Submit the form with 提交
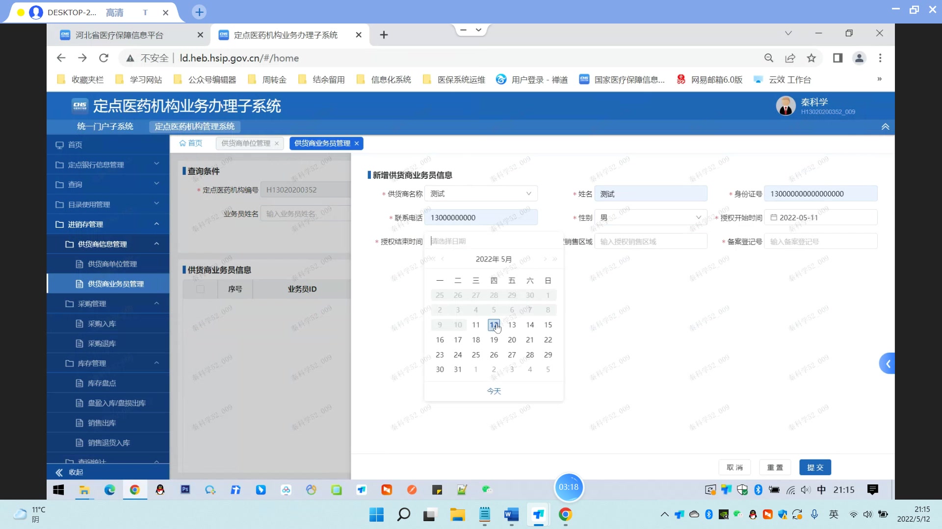This screenshot has width=942, height=529. [x=815, y=468]
